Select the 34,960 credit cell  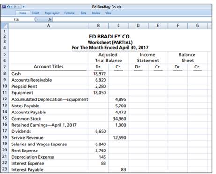tap(119, 119)
